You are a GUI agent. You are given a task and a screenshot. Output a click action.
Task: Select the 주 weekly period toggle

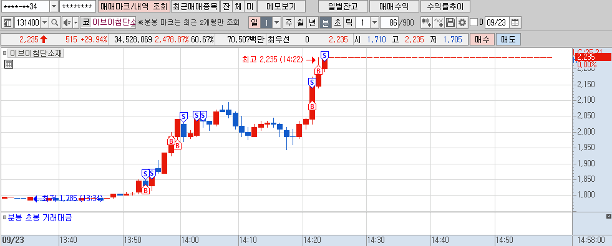(x=288, y=22)
